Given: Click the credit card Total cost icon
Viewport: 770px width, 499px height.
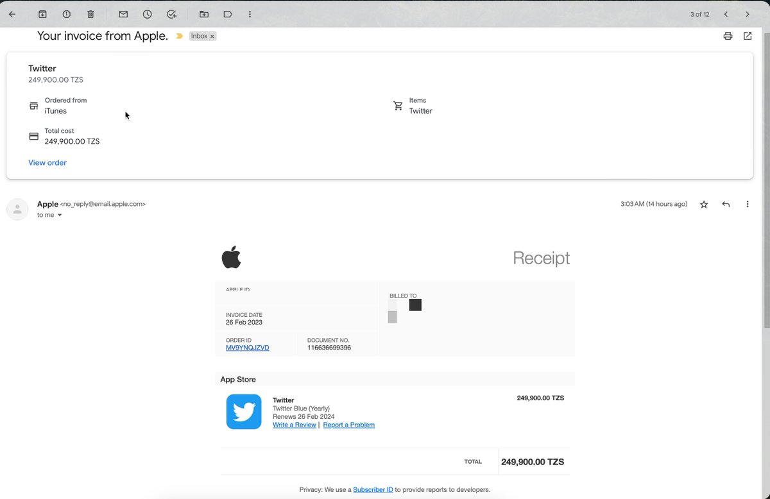Looking at the screenshot, I should click(x=34, y=137).
